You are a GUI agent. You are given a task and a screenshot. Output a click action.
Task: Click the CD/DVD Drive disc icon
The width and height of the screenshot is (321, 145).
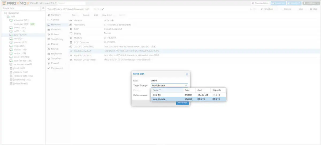click(71, 47)
